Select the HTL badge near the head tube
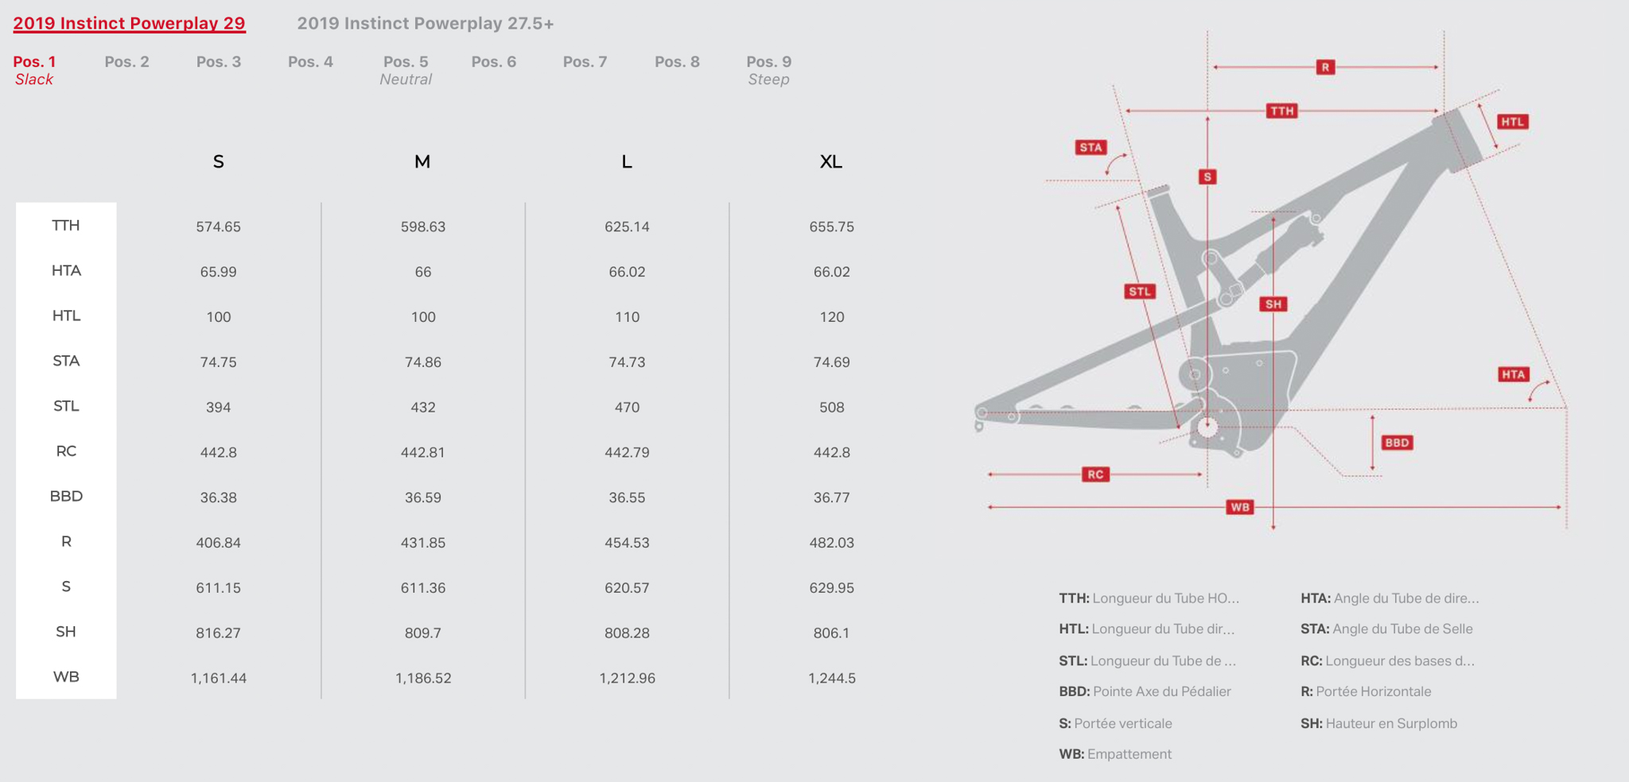The image size is (1629, 782). pos(1512,122)
